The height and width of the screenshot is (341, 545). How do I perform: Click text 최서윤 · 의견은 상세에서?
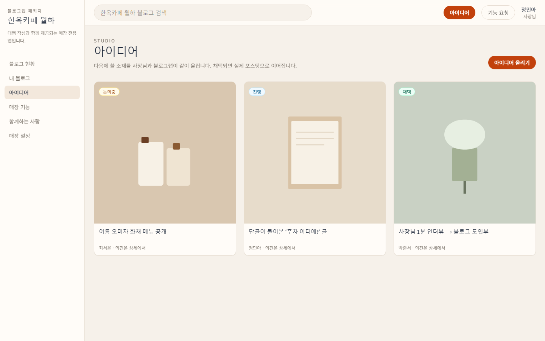click(122, 248)
